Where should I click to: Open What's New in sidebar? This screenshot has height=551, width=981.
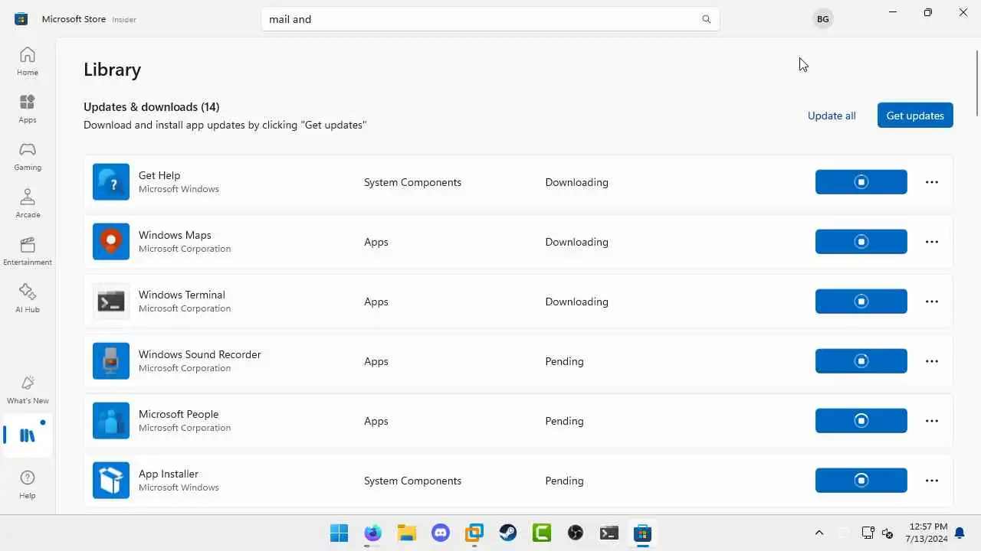click(28, 390)
